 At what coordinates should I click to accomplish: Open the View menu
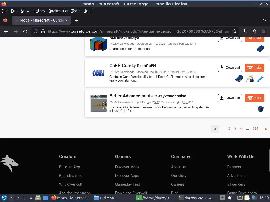[x=25, y=11]
